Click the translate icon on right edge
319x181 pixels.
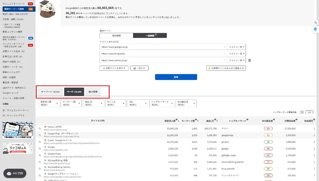coord(315,23)
